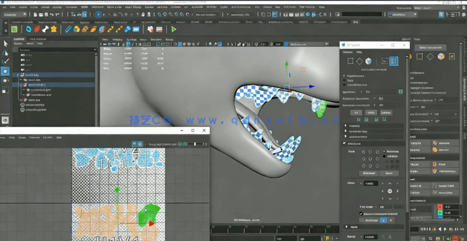This screenshot has width=467, height=241.
Task: Click the green square icon at shelf start
Action: tap(14, 29)
